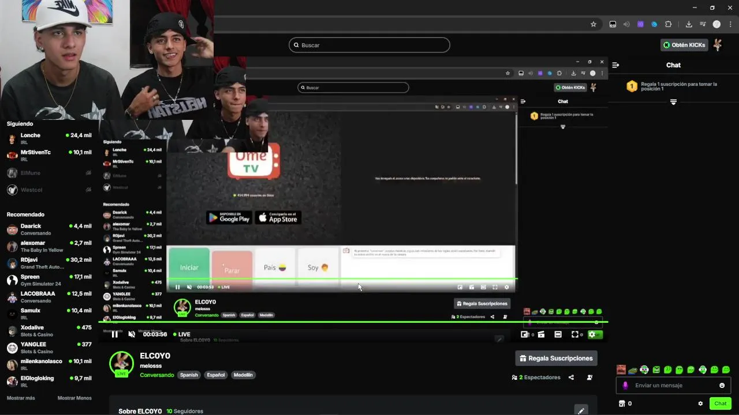Open the browser extensions puzzle menu
This screenshot has height=415, width=739.
tap(669, 24)
